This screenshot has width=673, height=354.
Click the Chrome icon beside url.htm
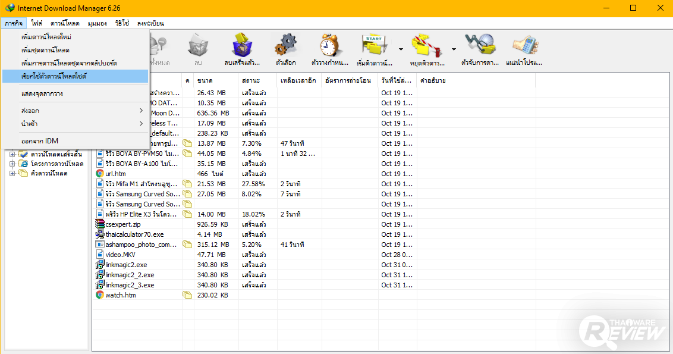pos(99,174)
